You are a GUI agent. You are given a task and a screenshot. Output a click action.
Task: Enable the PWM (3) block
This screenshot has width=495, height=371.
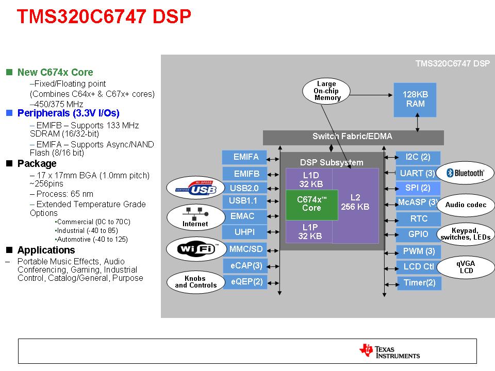pos(419,252)
